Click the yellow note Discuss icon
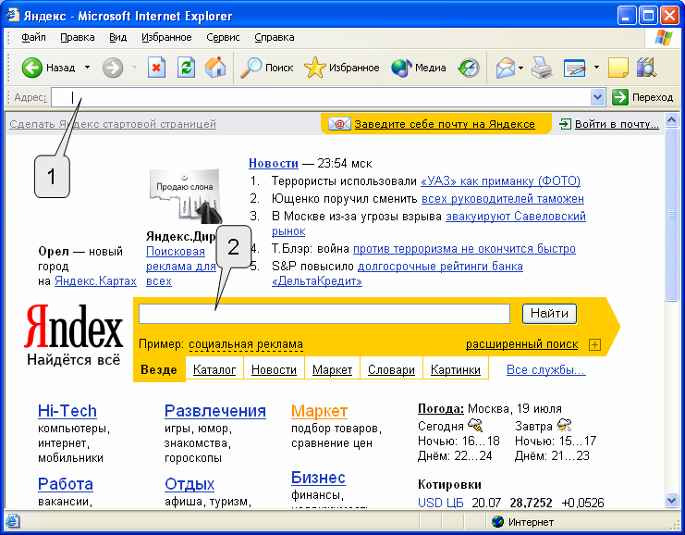Image resolution: width=685 pixels, height=535 pixels. (x=618, y=68)
